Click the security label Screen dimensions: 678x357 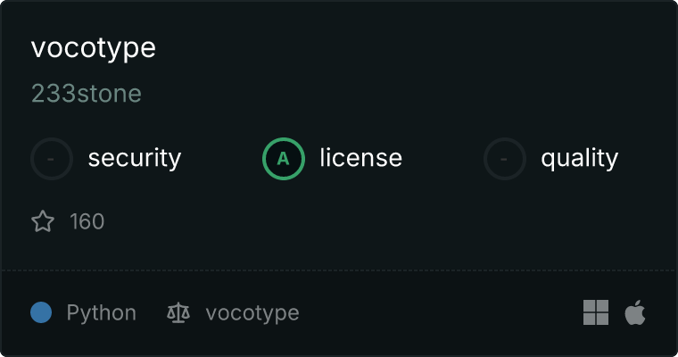135,158
